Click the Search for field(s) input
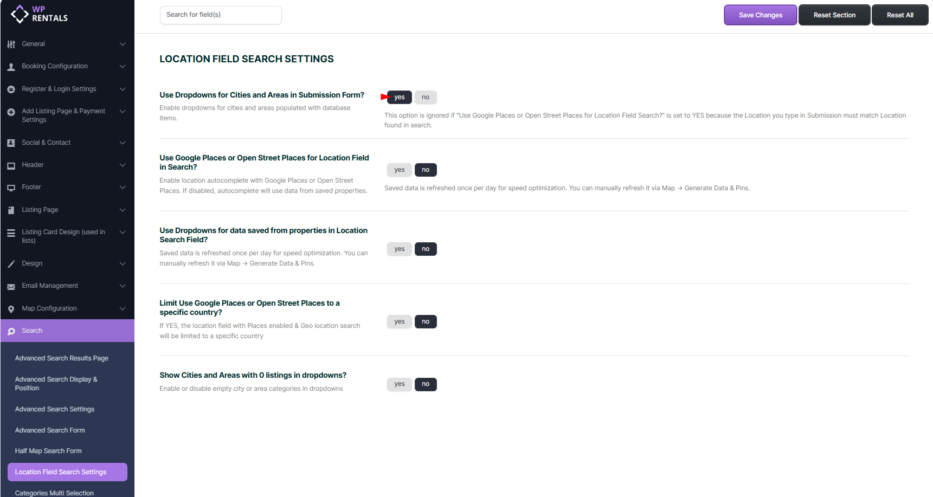This screenshot has width=933, height=497. (221, 15)
